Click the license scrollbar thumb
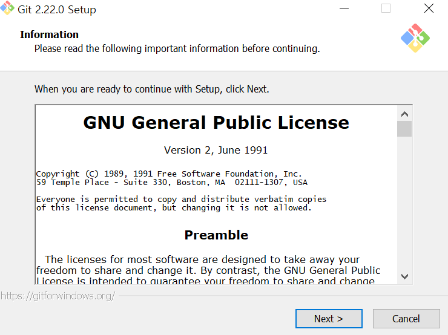 click(404, 129)
